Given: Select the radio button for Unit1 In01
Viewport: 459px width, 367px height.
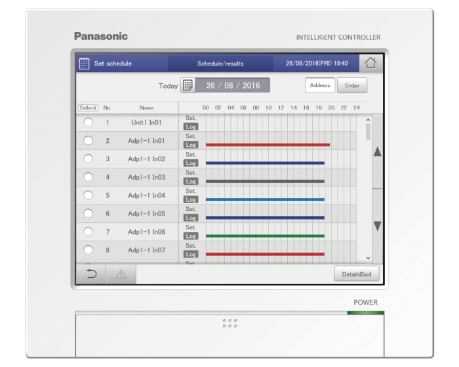Looking at the screenshot, I should (89, 123).
